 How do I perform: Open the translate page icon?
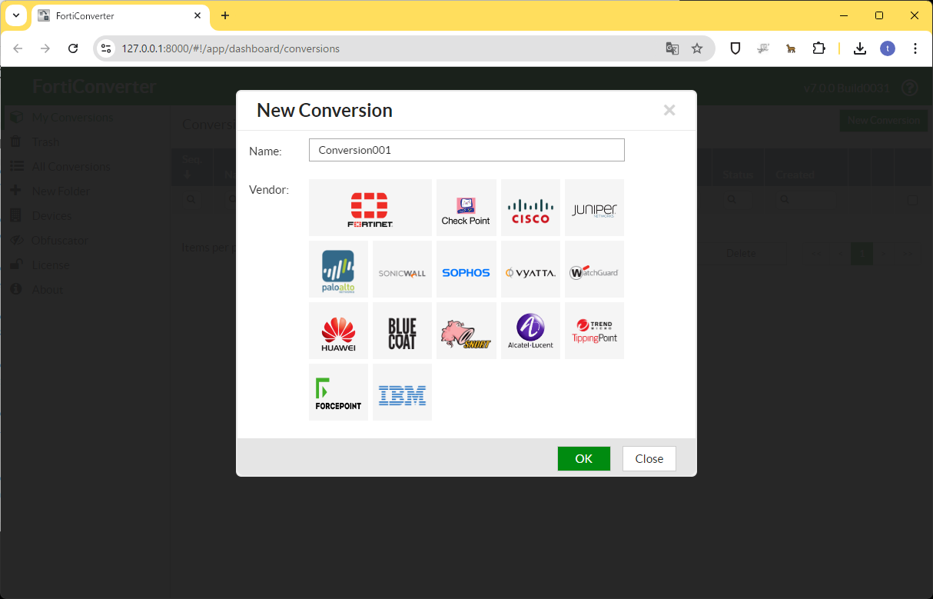pos(672,48)
